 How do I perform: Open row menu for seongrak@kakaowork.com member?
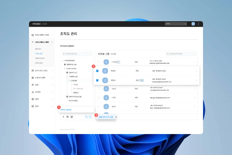[195, 89]
